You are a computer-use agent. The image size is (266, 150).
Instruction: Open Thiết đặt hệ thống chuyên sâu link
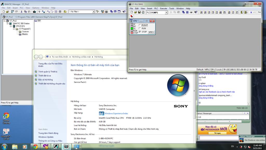coord(52,84)
